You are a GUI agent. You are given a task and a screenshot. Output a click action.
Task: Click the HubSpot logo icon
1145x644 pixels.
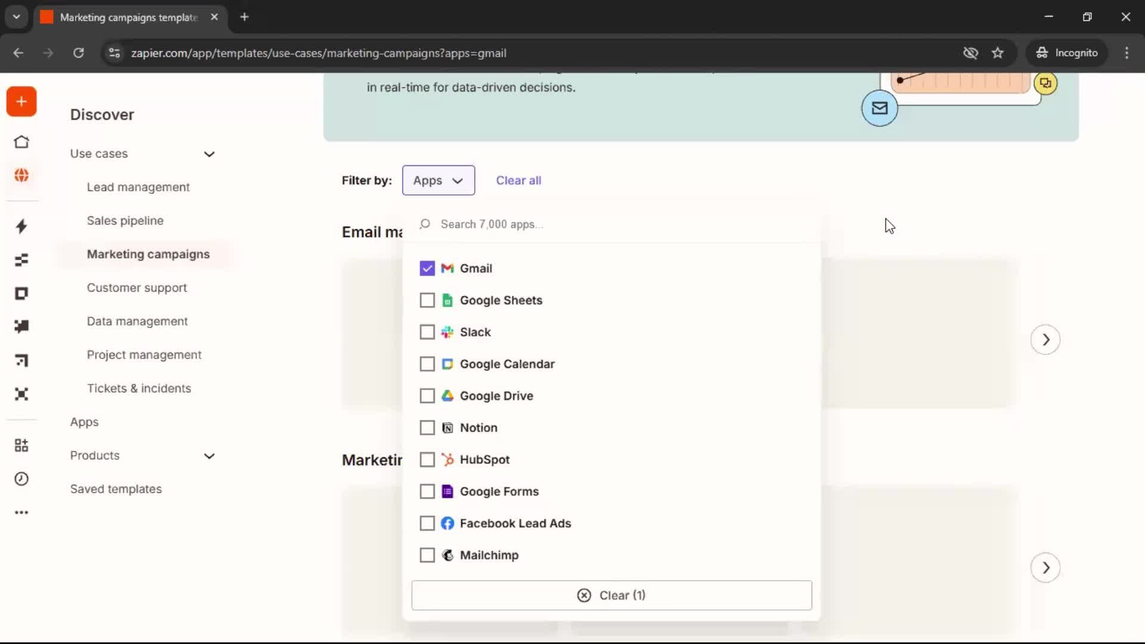(447, 460)
